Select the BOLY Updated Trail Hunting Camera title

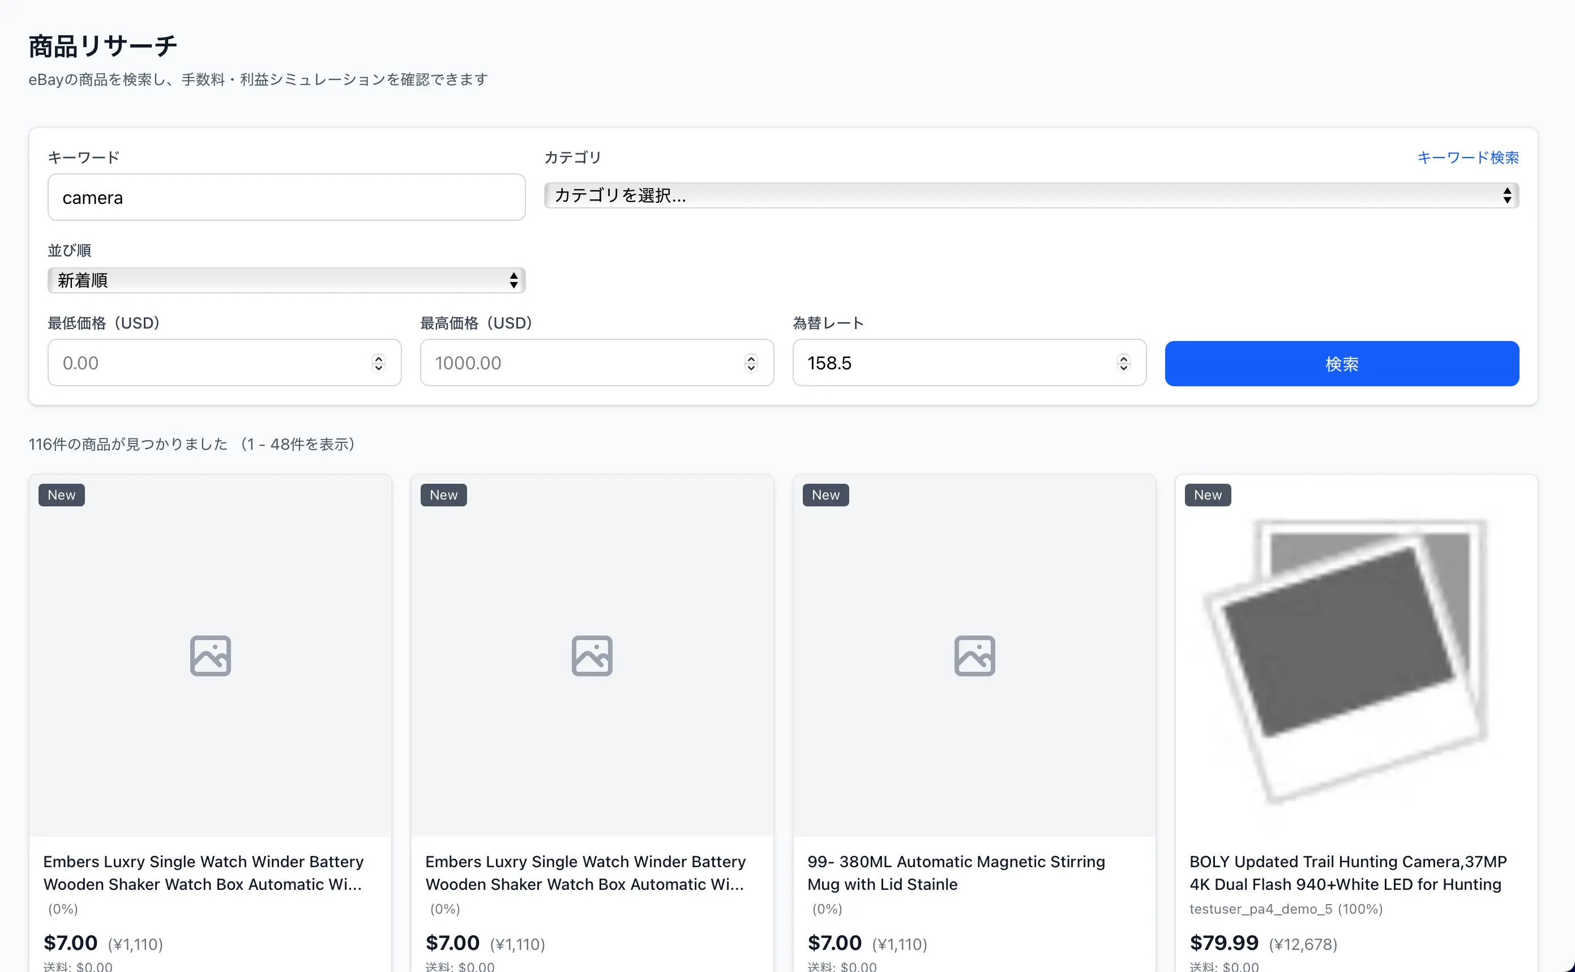[x=1347, y=873]
